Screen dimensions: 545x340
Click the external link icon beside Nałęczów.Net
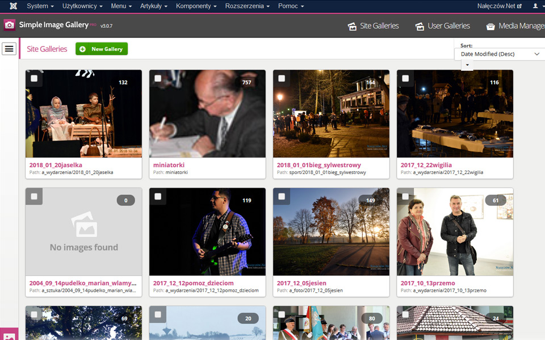click(x=519, y=6)
